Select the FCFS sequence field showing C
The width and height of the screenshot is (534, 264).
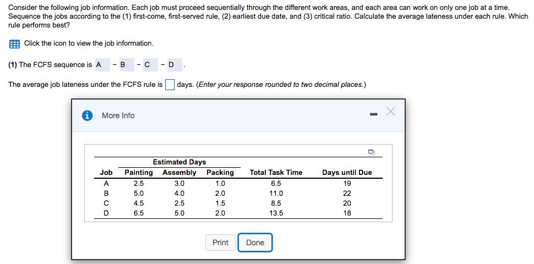[x=150, y=65]
